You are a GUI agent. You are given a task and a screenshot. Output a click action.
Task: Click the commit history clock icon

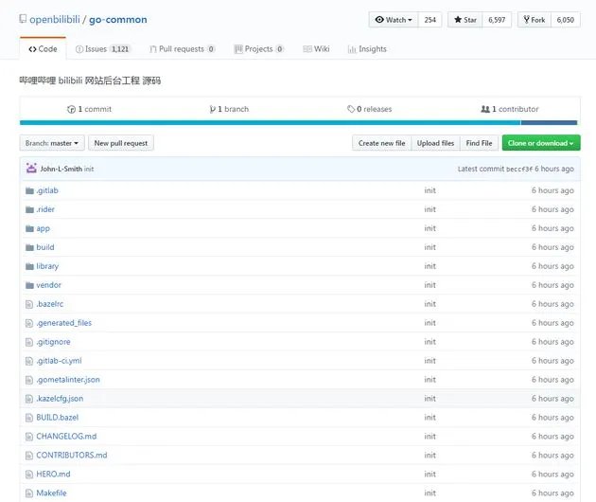[x=71, y=109]
